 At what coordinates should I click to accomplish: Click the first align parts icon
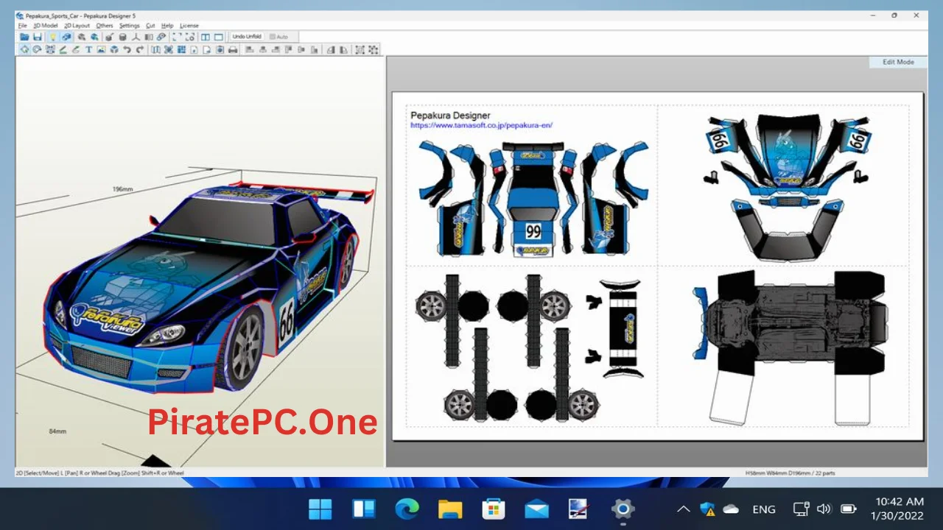(249, 49)
